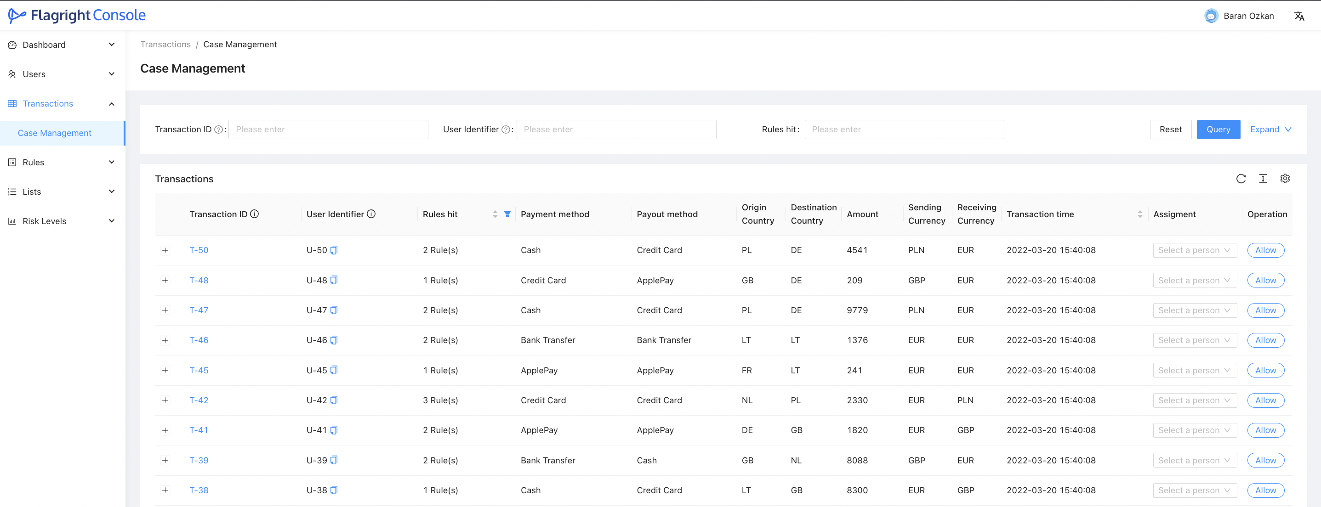1321x507 pixels.
Task: Open the table density icon
Action: [x=1263, y=179]
